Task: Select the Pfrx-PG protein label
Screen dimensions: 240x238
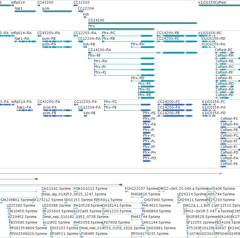Action: [111, 102]
